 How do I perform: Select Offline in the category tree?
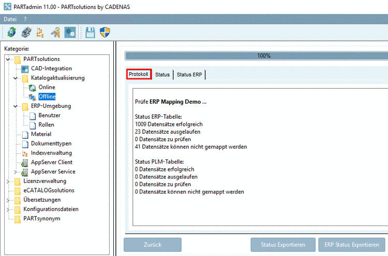(47, 97)
